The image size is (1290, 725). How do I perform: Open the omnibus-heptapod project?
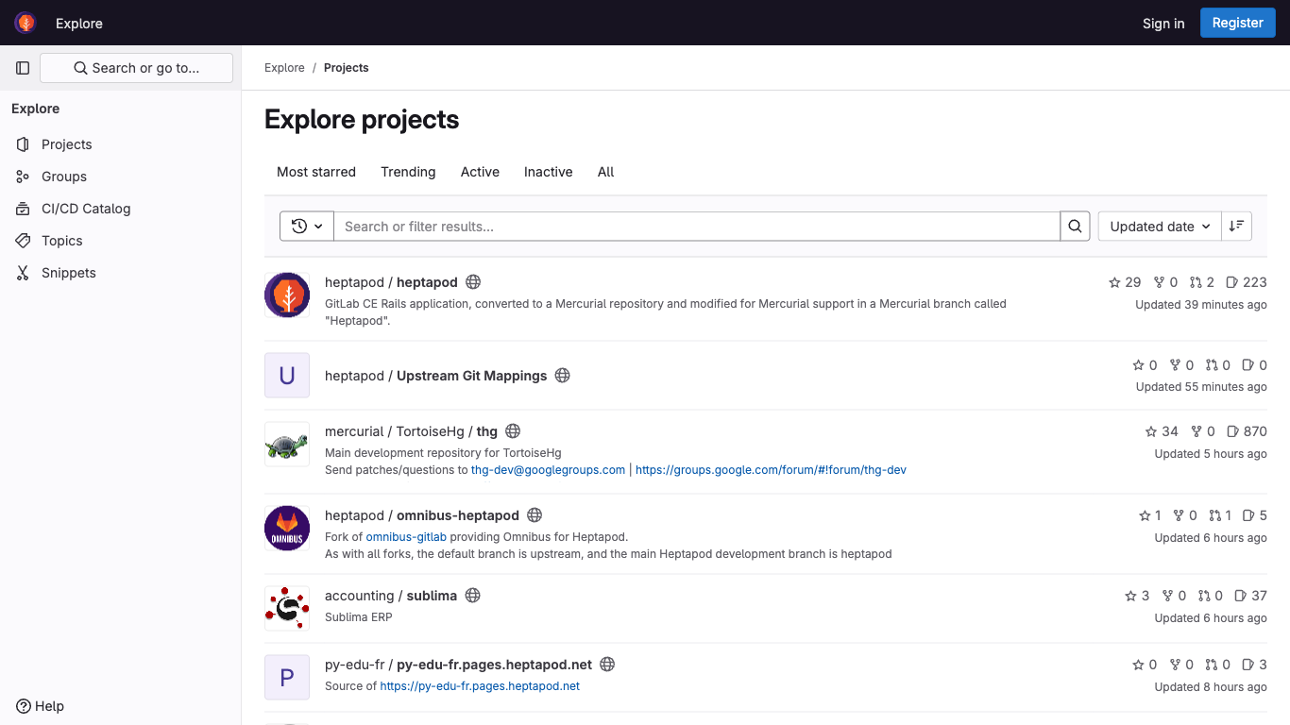pos(422,515)
